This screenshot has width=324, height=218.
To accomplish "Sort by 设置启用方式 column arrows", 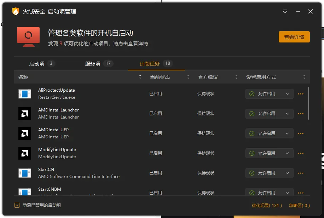I will (304, 77).
